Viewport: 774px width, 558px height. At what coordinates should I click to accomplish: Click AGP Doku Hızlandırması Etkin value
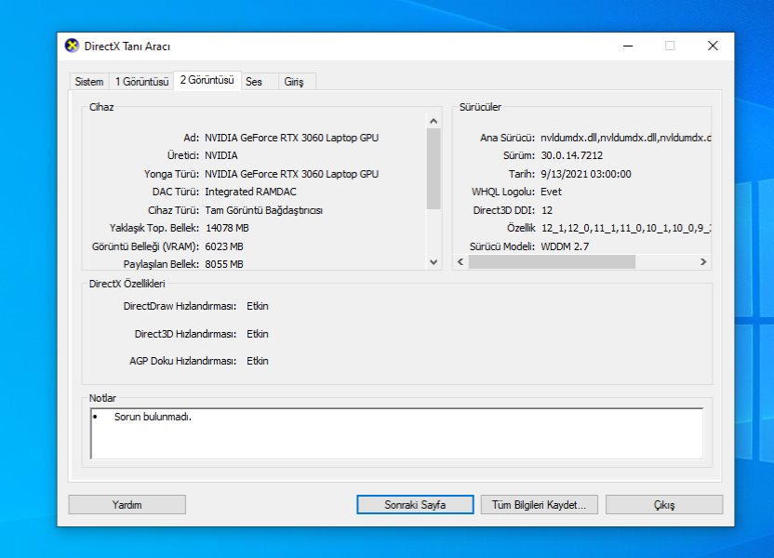click(258, 361)
